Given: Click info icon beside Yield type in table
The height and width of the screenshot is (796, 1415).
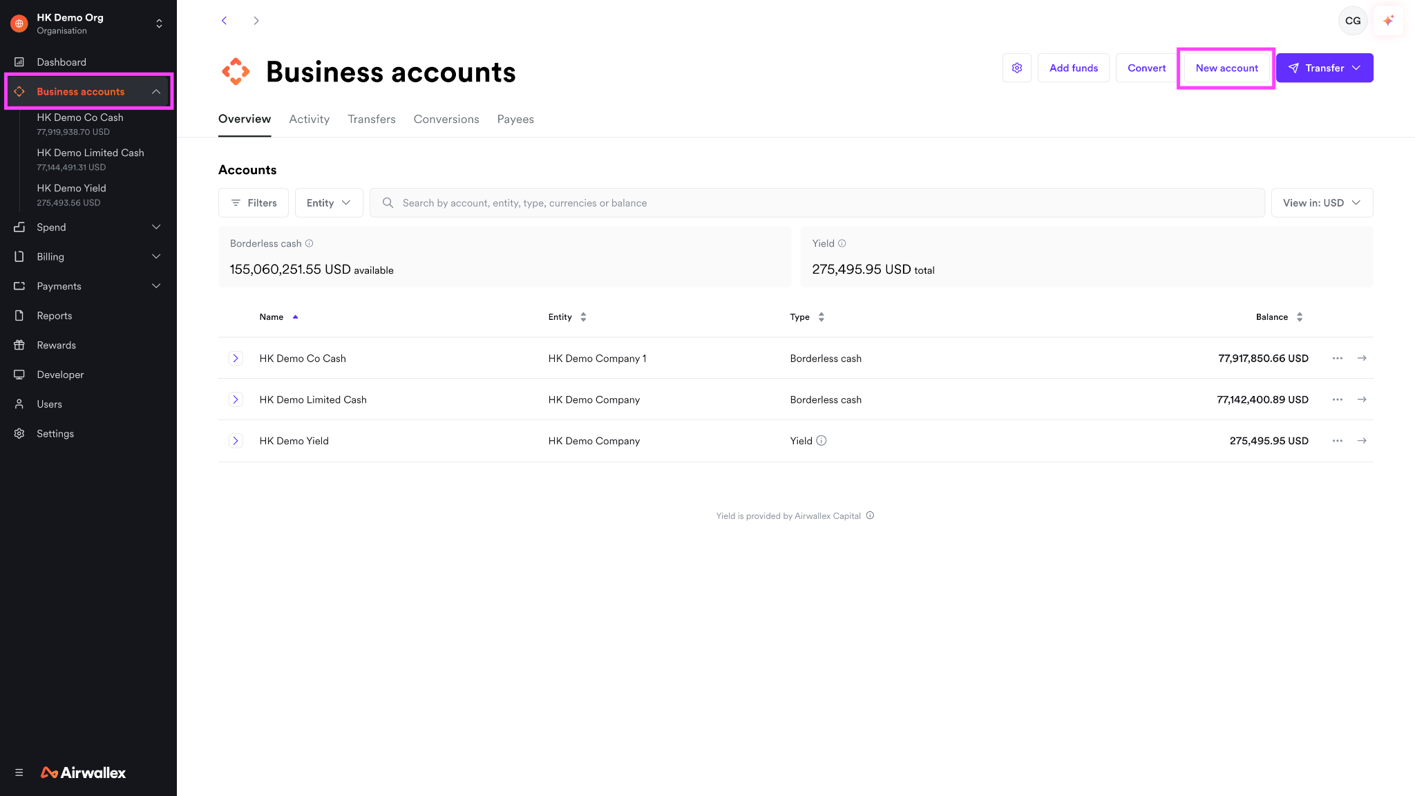Looking at the screenshot, I should point(822,441).
